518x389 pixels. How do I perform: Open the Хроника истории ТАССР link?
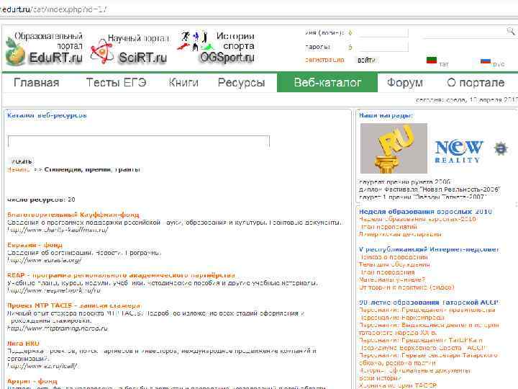coord(398,385)
